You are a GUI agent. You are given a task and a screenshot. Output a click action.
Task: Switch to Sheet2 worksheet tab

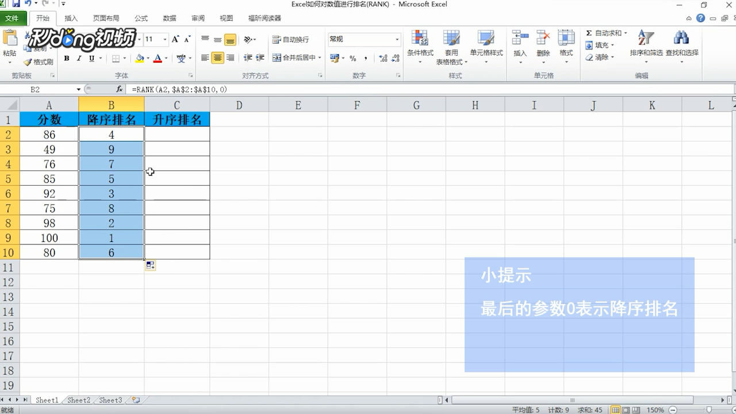78,400
